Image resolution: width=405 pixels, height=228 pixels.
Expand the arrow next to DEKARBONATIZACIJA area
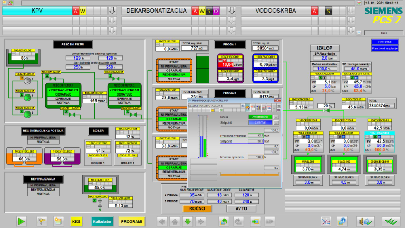pyautogui.click(x=232, y=11)
